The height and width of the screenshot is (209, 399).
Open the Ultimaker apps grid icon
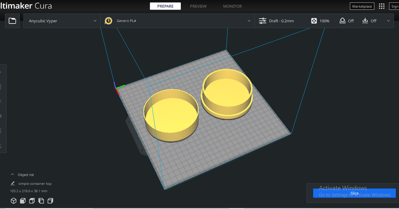tap(381, 6)
